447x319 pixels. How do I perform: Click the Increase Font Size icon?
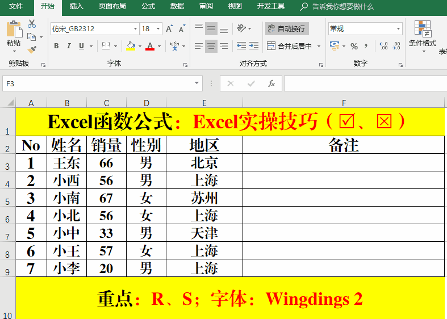tap(169, 28)
